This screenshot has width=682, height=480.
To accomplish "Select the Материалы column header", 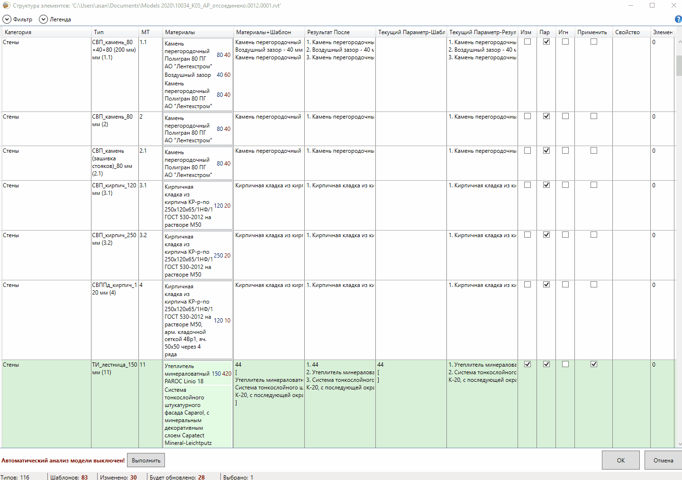I will 198,32.
